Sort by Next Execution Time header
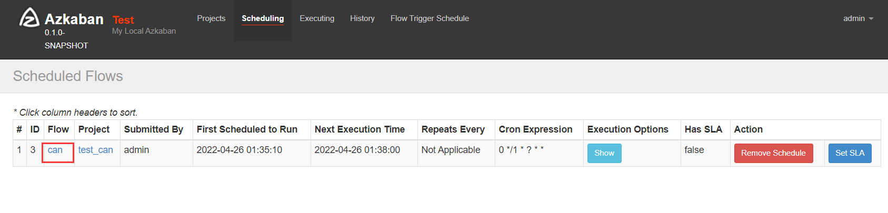Screen dimensions: 888x213 pos(360,129)
